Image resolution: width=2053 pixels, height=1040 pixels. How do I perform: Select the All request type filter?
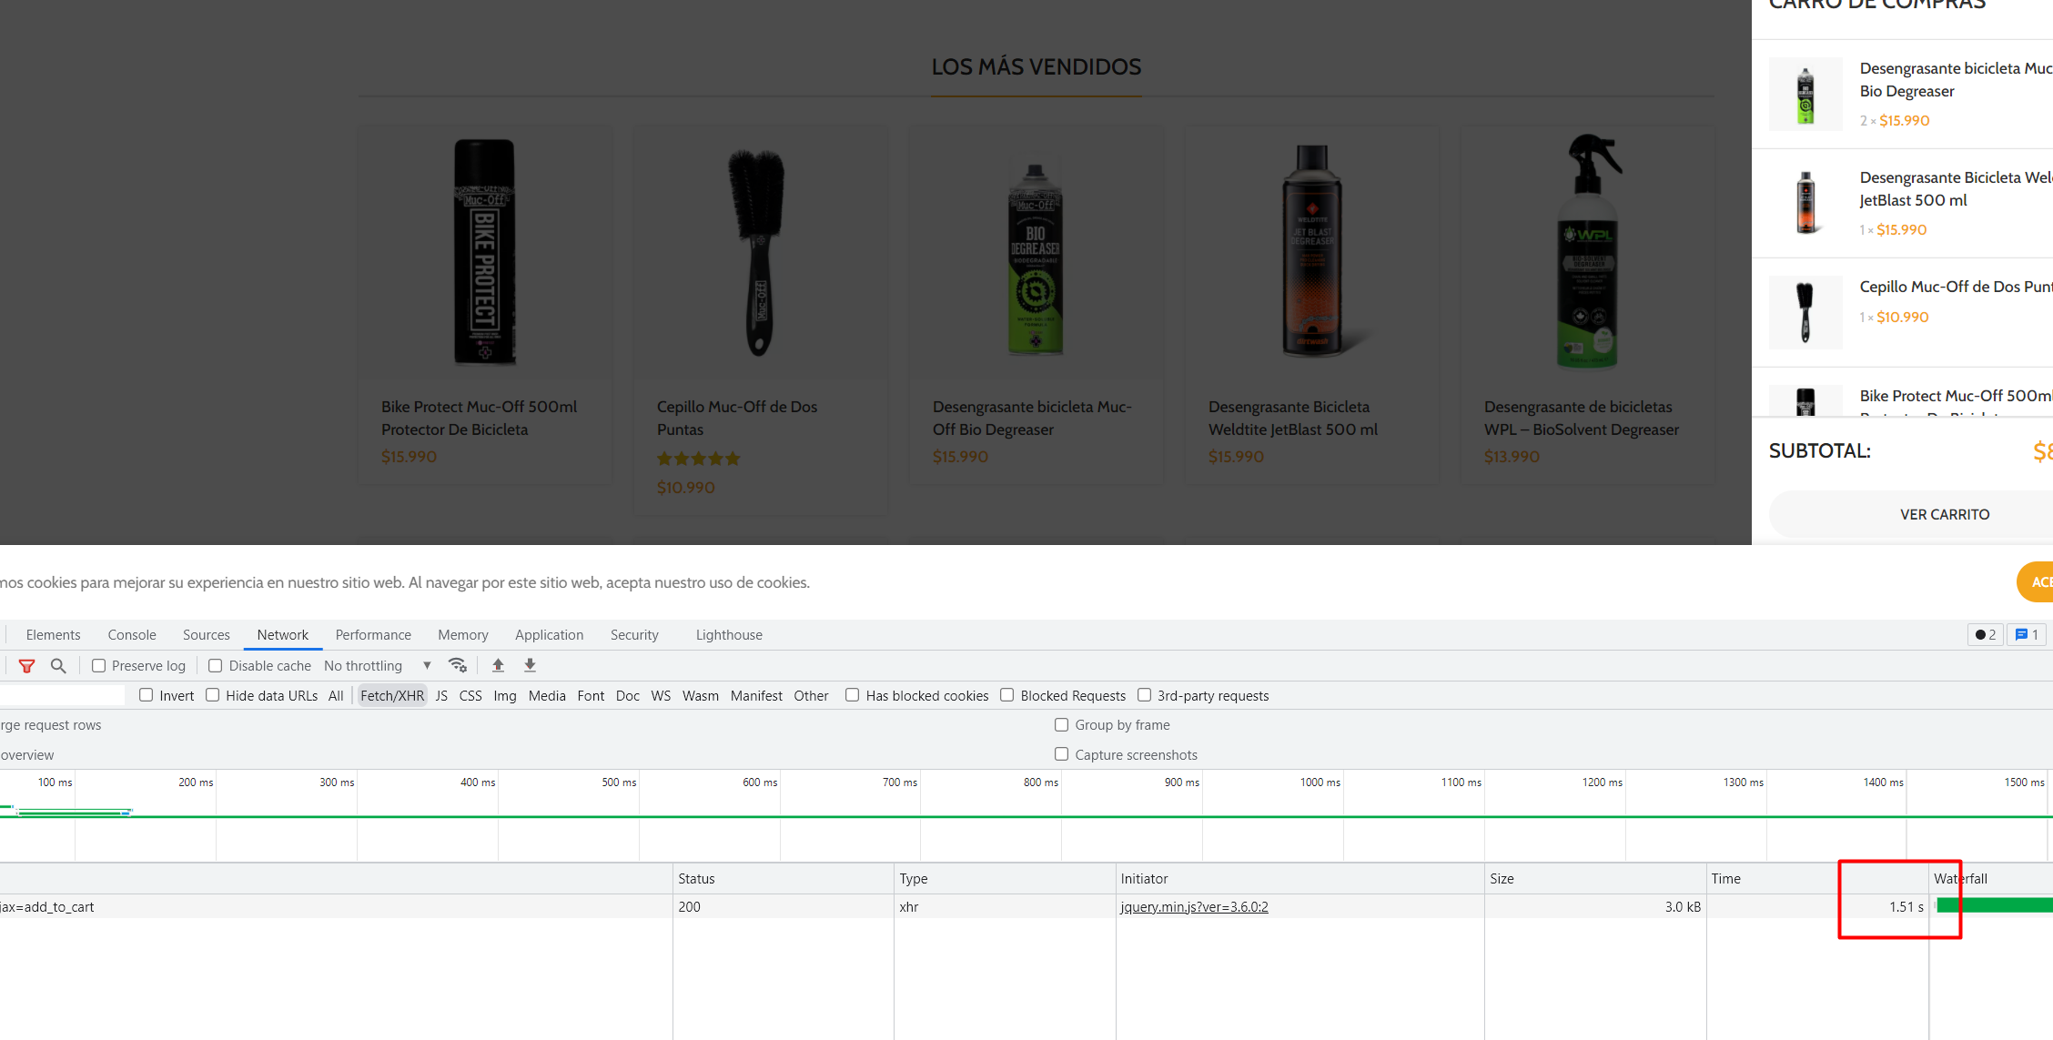(336, 696)
